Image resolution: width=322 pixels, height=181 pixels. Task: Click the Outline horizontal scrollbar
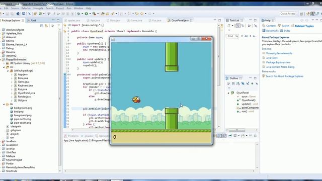click(237, 130)
